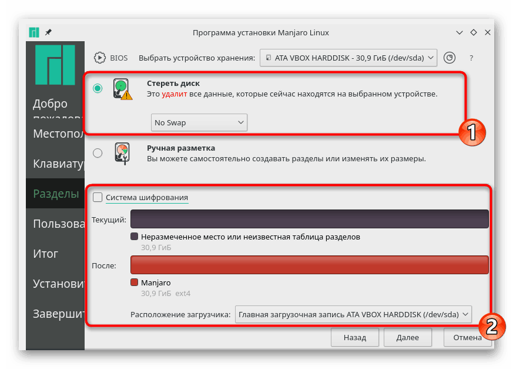Screen dimensions: 513x369
Task: Click the BIOS boot environment icon
Action: [100, 58]
